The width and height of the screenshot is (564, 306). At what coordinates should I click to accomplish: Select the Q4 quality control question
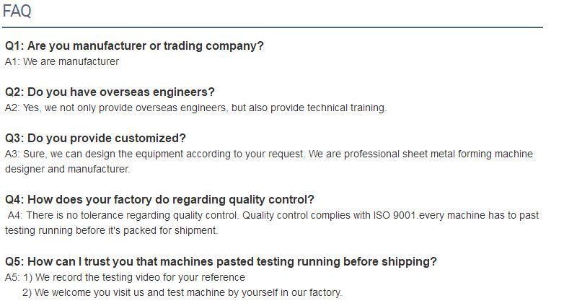tap(159, 200)
